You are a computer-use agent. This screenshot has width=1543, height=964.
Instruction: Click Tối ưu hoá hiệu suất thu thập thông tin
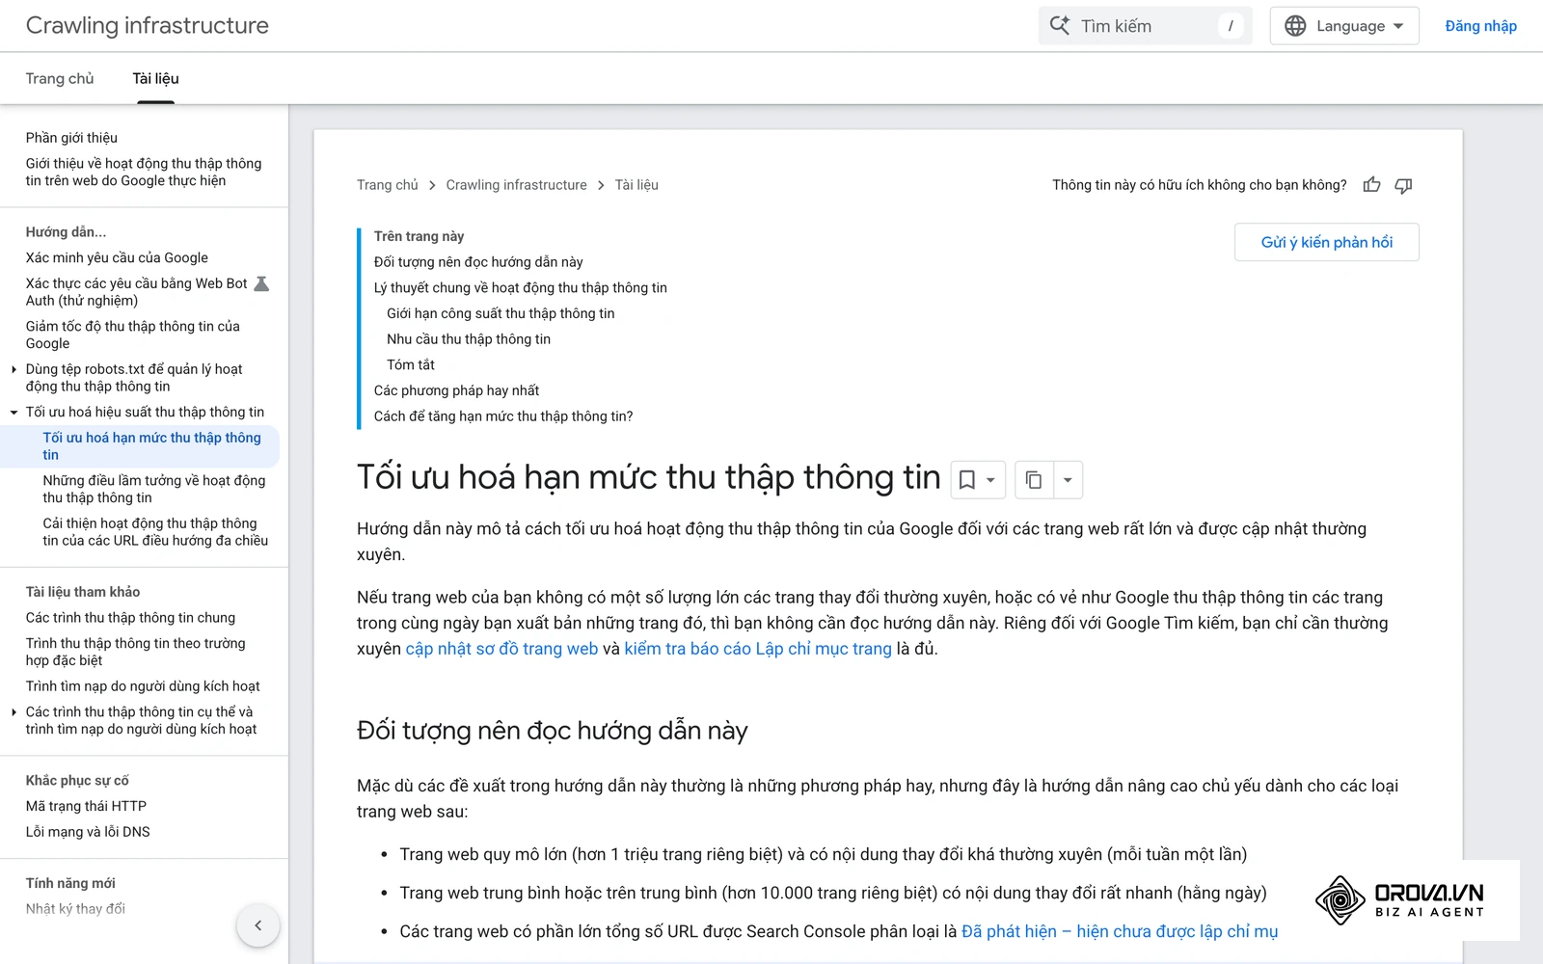click(x=145, y=413)
